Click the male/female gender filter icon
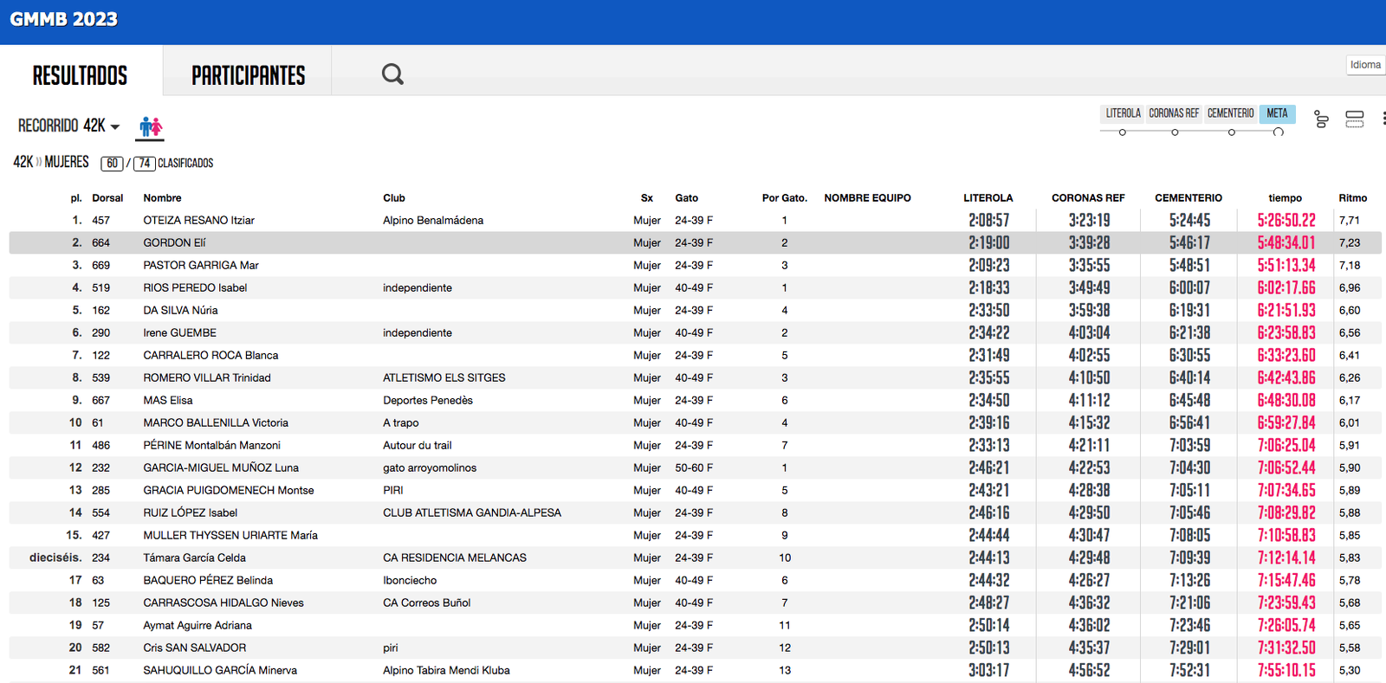1386x683 pixels. 151,127
